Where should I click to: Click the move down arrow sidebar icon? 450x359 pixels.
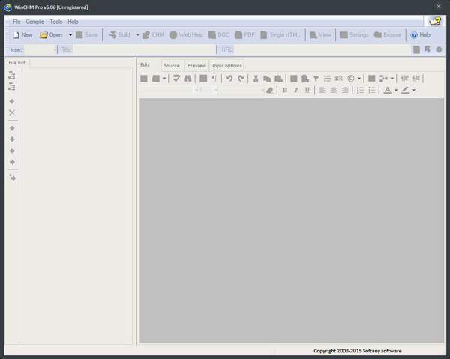pyautogui.click(x=12, y=139)
